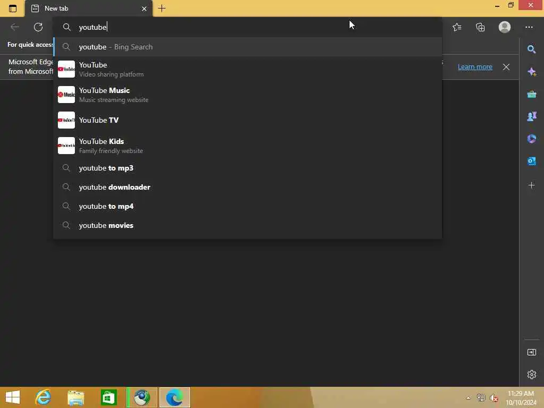
Task: Select 'youtube downloader' suggestion
Action: click(248, 187)
